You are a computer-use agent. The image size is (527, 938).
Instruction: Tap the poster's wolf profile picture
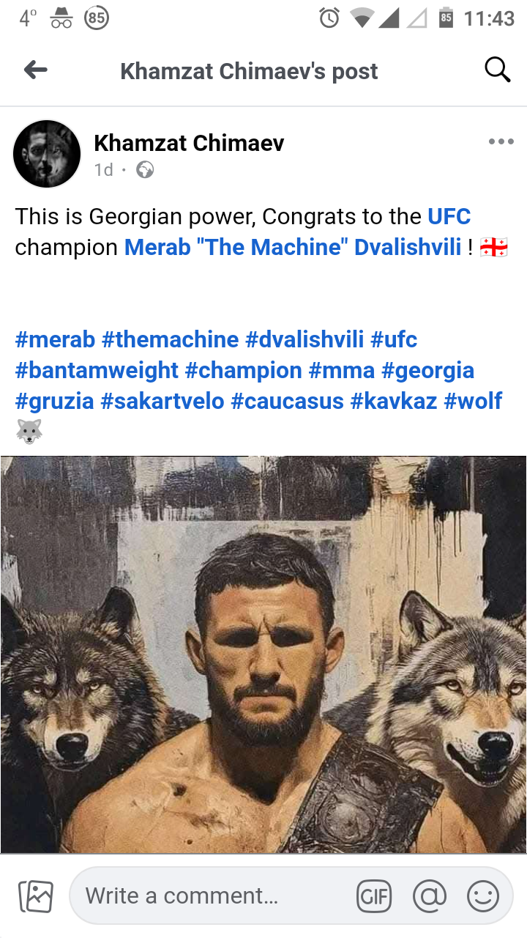click(x=47, y=154)
